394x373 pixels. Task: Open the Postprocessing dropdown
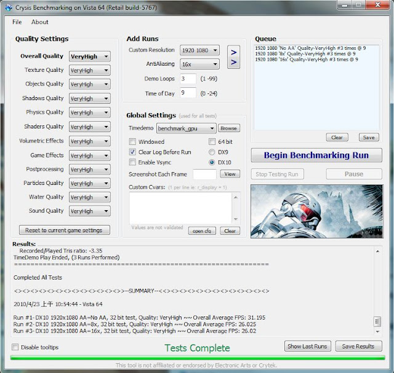(90, 170)
